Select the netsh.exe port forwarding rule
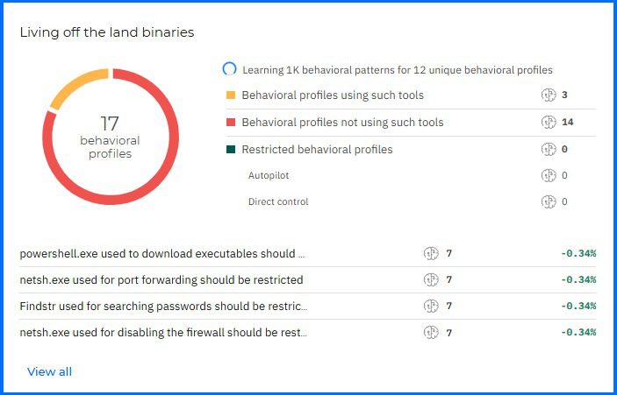Viewport: 617px width, 395px height. 161,280
